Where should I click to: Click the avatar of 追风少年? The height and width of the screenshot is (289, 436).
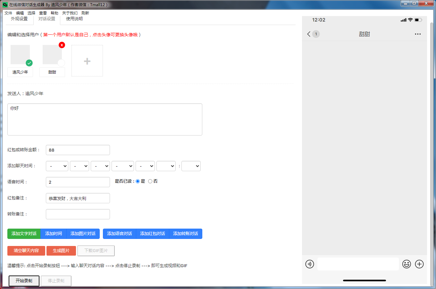pyautogui.click(x=20, y=55)
